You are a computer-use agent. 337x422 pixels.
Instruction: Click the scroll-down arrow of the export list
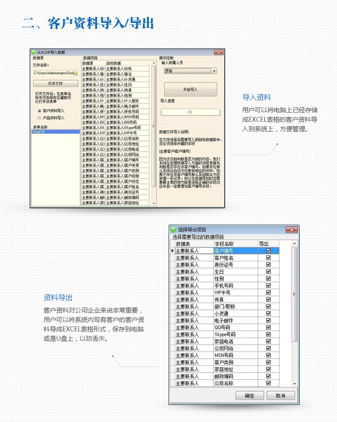295,384
